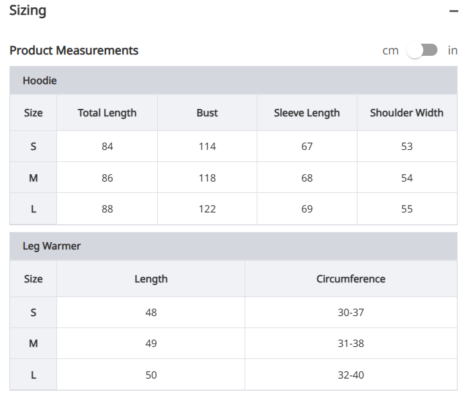Select the Hoodie size M row label
Viewport: 465px width, 394px height.
pyautogui.click(x=33, y=178)
